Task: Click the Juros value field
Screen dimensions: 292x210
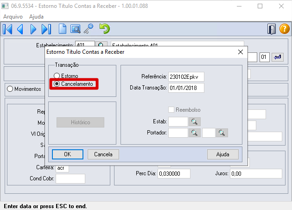Action: (256, 174)
